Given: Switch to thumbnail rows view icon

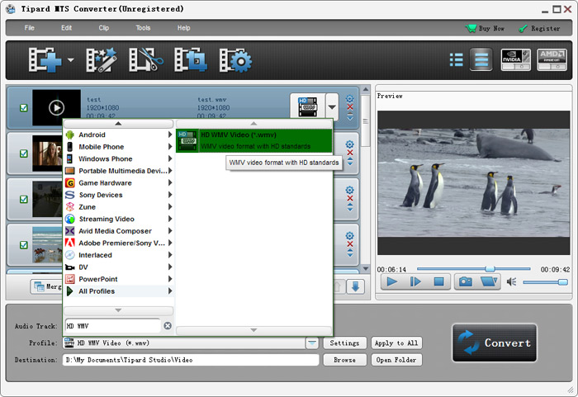Looking at the screenshot, I should click(481, 59).
